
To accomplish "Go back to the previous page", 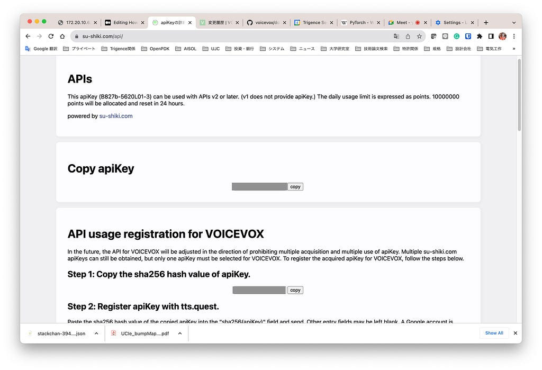I will point(28,37).
